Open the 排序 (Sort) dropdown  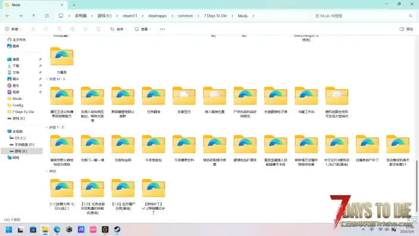pyautogui.click(x=118, y=29)
